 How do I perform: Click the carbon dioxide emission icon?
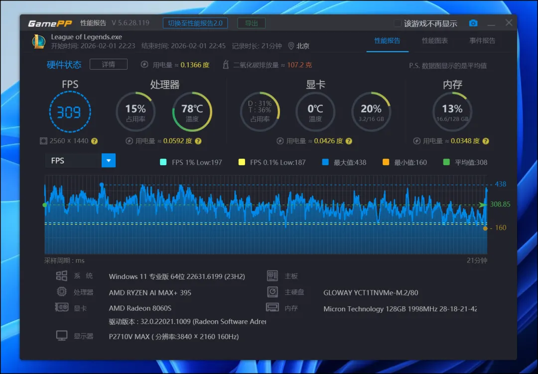(226, 65)
